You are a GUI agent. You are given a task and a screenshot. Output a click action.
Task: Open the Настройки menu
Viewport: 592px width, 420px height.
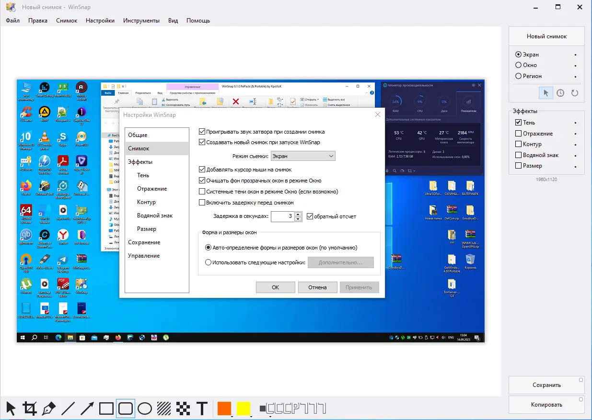100,21
